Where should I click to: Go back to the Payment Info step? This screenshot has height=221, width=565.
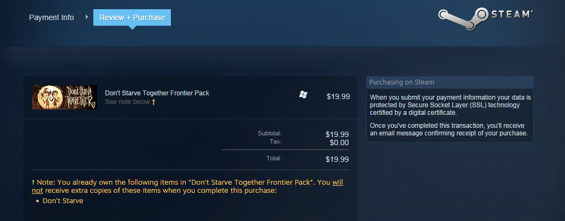pyautogui.click(x=52, y=17)
